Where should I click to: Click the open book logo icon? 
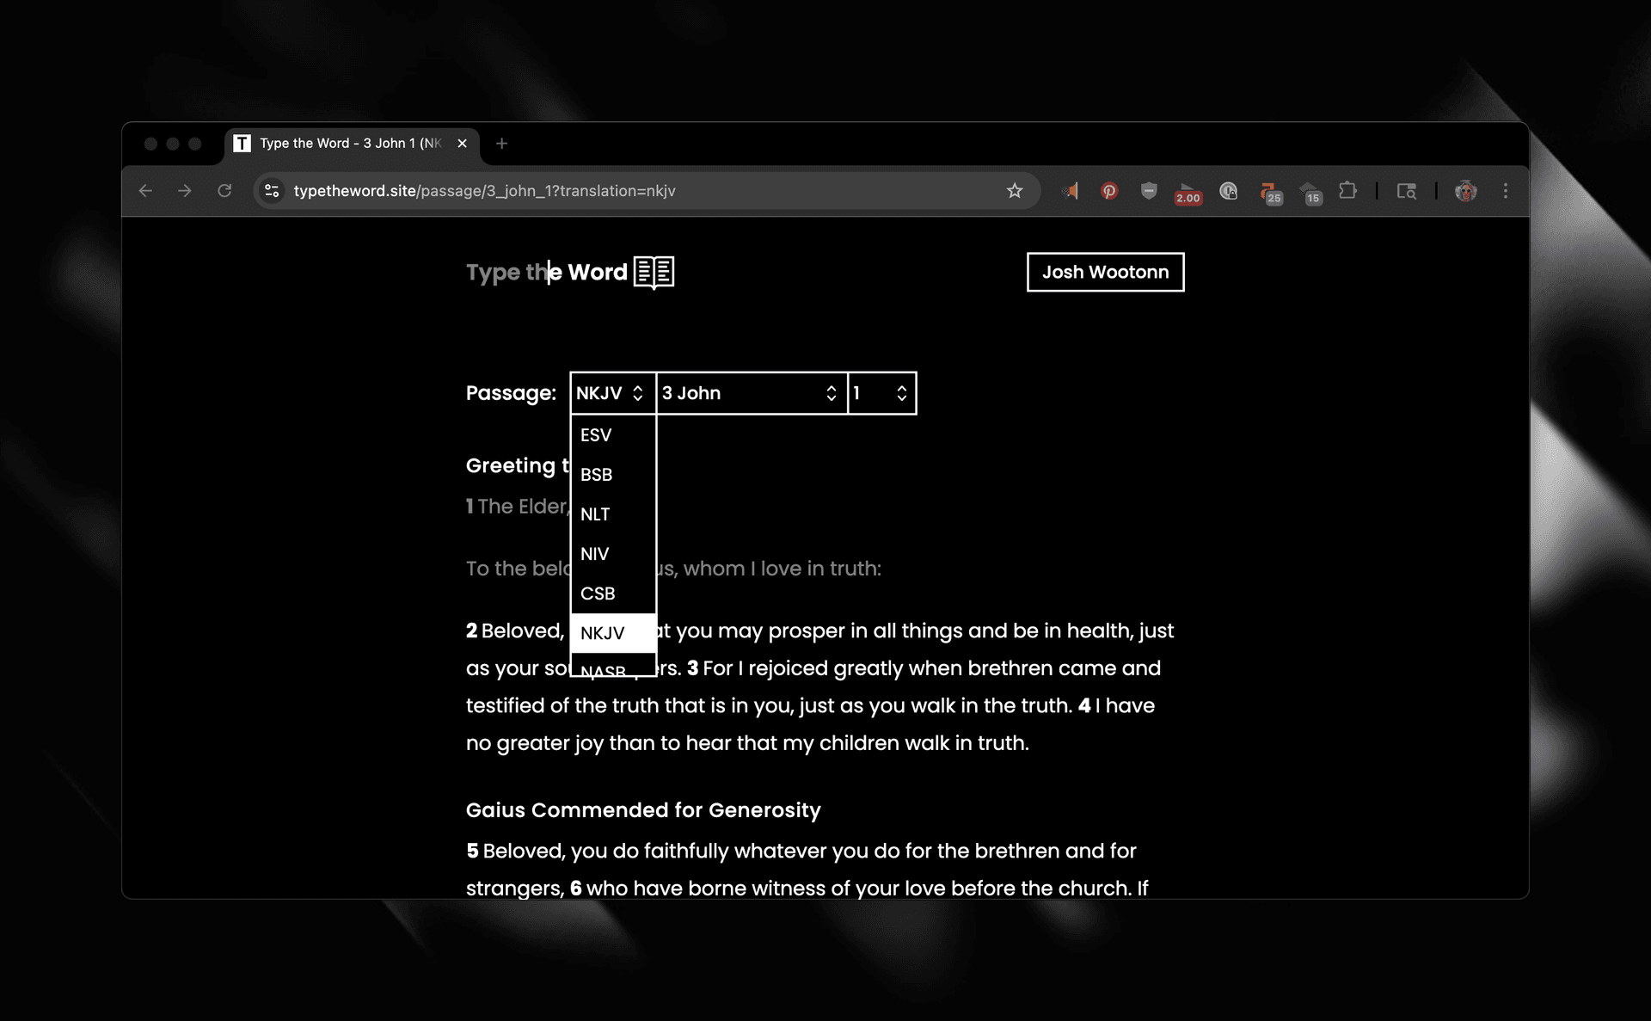pyautogui.click(x=654, y=272)
